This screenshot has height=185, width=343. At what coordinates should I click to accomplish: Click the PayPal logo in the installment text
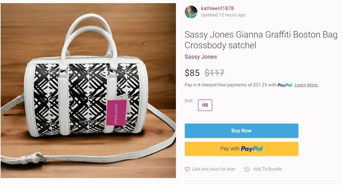click(285, 85)
